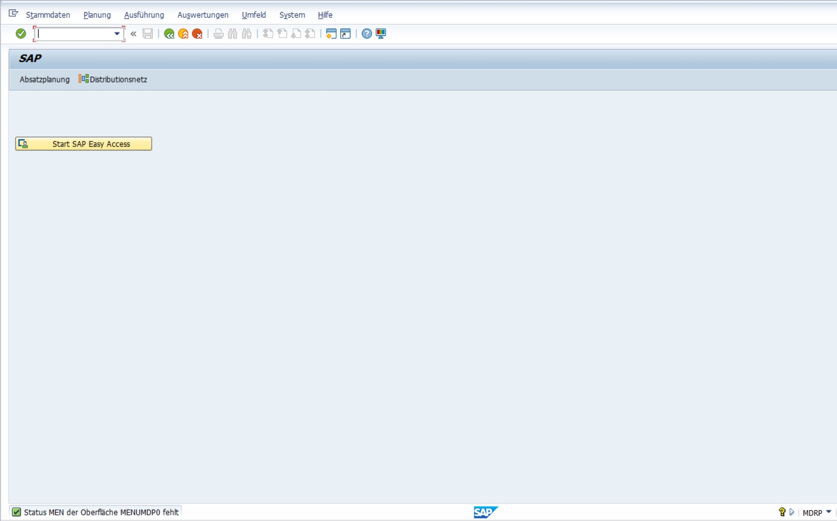The width and height of the screenshot is (837, 521).
Task: Open the command field dropdown arrow
Action: pyautogui.click(x=117, y=34)
